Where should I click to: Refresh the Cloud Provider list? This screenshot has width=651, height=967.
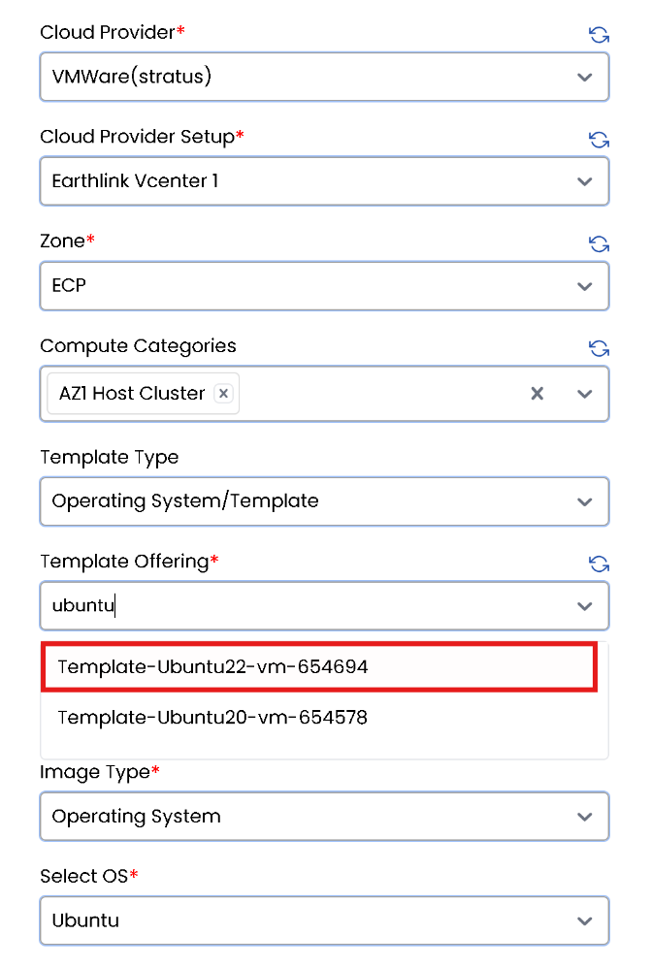click(600, 35)
